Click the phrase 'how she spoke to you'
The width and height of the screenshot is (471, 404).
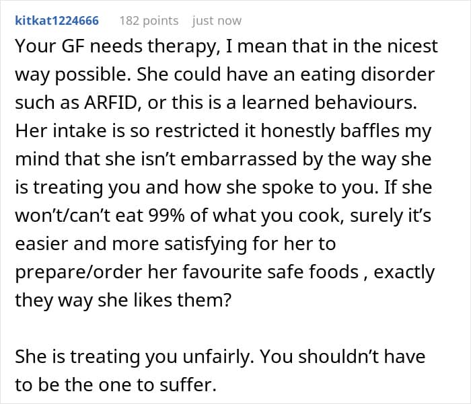[281, 188]
